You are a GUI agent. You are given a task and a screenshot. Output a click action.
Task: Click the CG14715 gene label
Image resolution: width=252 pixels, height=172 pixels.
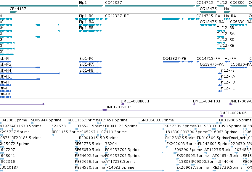click(205, 3)
